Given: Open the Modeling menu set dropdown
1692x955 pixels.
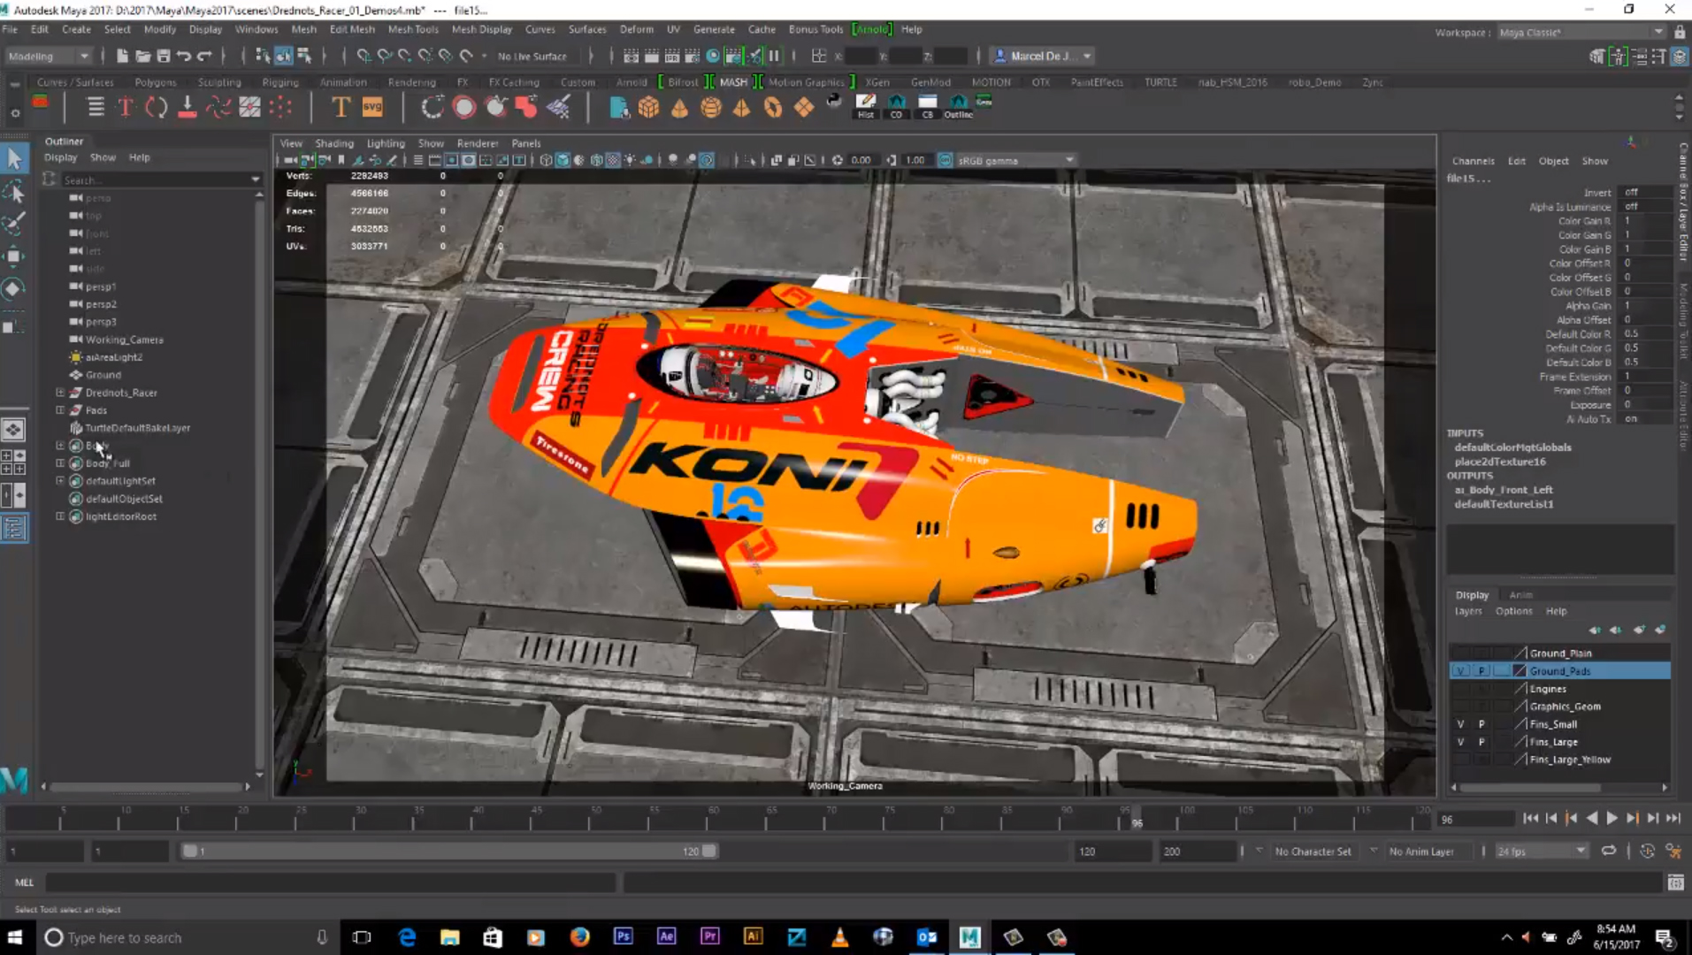Looking at the screenshot, I should click(49, 56).
